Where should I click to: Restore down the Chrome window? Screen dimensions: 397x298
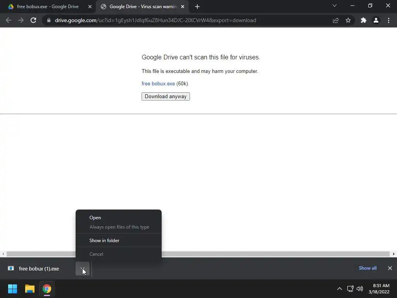pyautogui.click(x=370, y=5)
